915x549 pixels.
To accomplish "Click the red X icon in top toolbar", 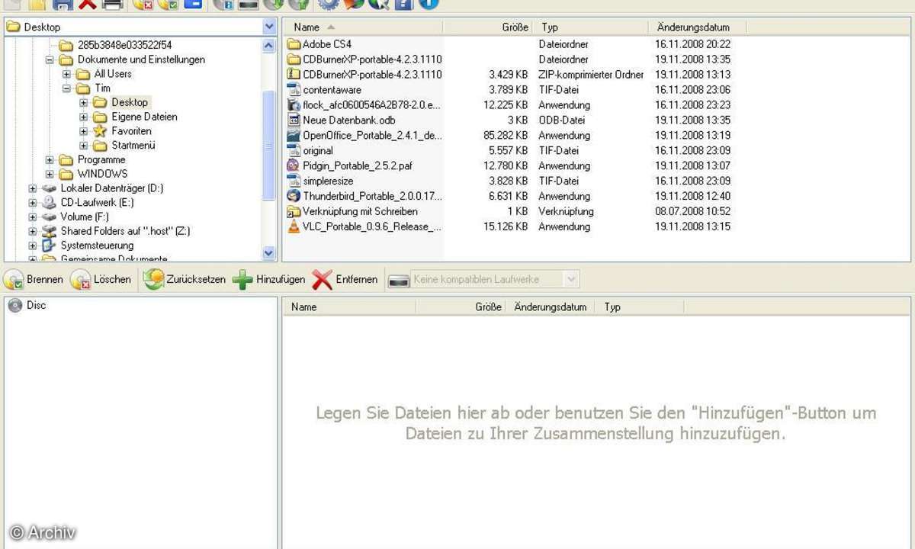I will pos(88,4).
